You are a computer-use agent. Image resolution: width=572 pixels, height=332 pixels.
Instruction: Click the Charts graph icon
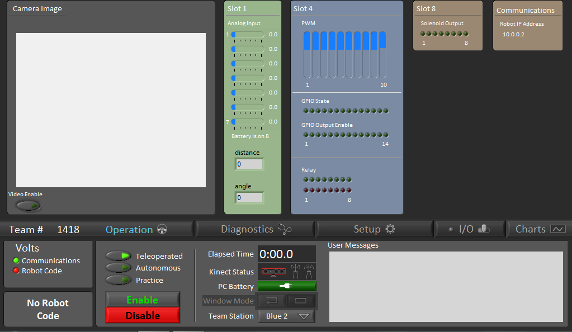click(x=558, y=229)
